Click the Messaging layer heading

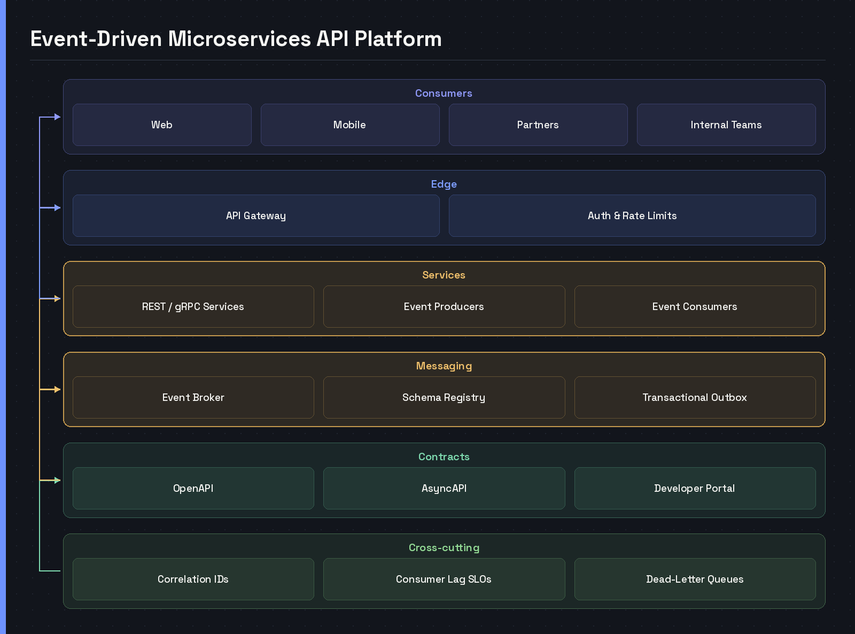click(x=444, y=366)
